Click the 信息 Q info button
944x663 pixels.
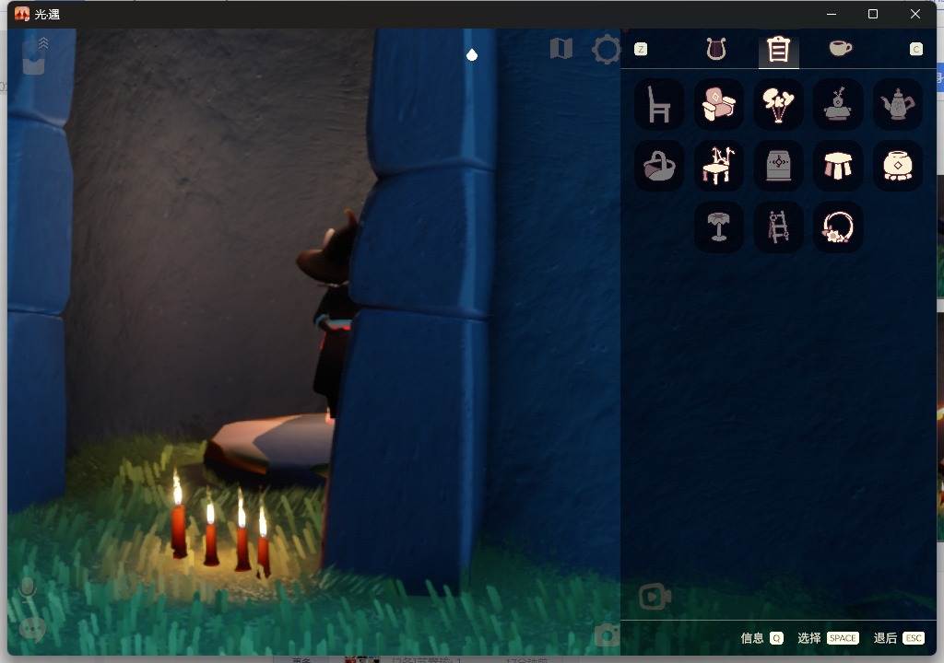[761, 638]
